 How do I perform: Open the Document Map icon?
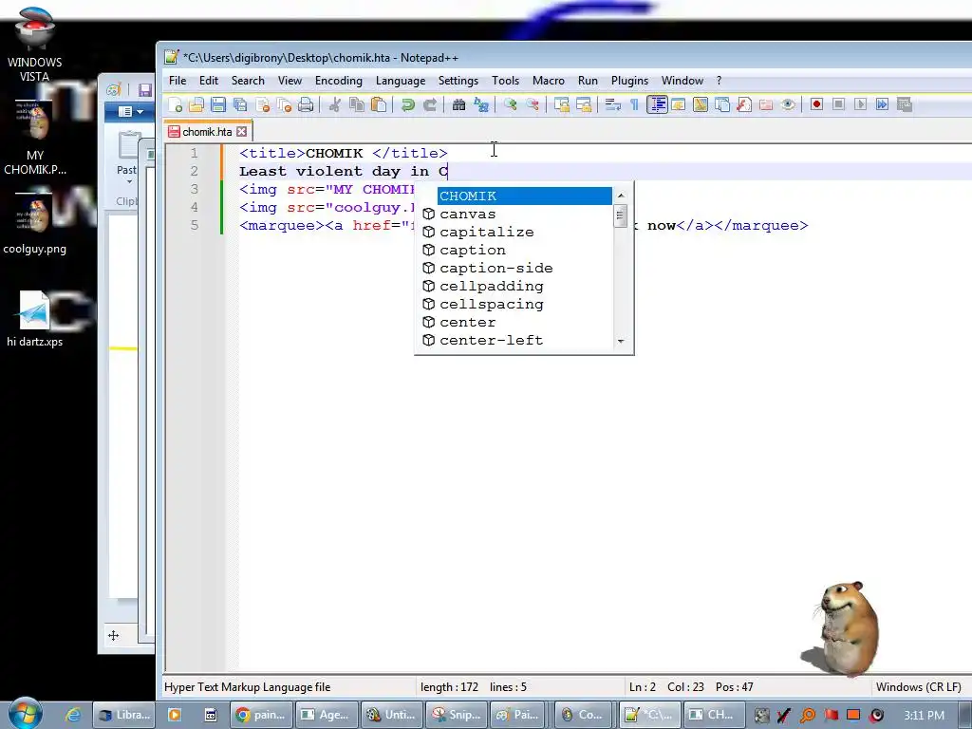pos(700,104)
